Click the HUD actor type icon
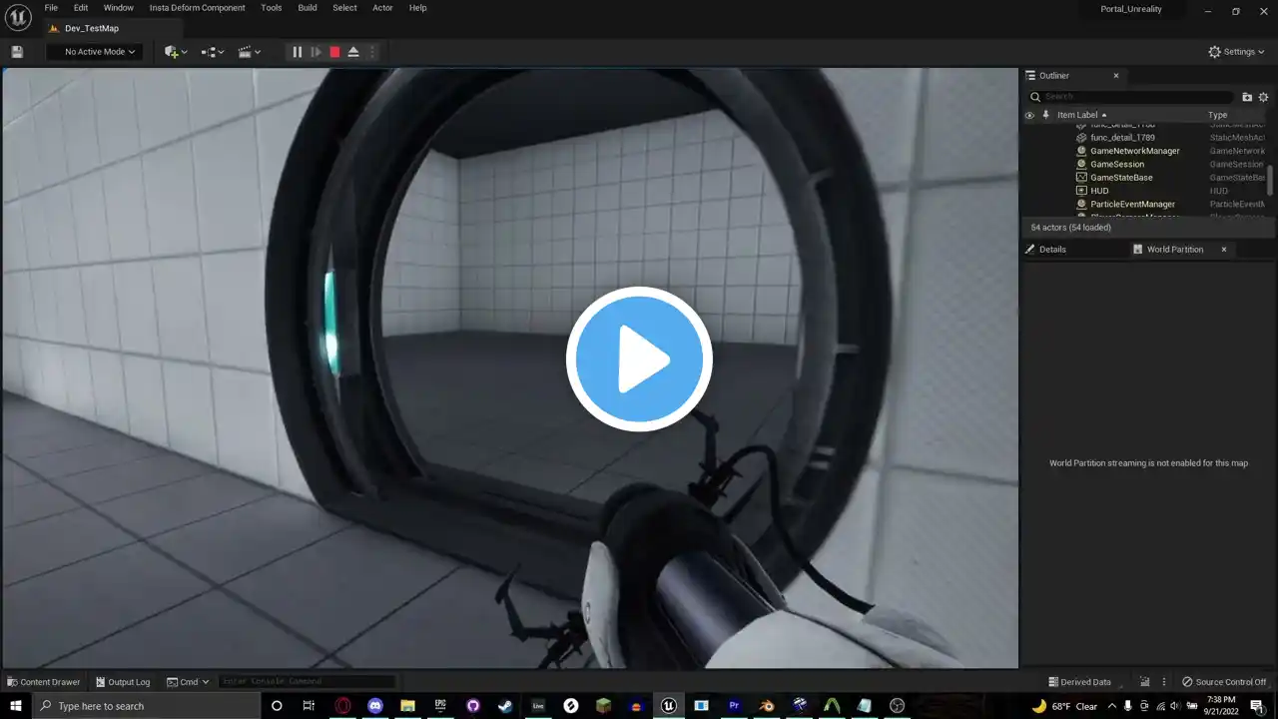This screenshot has width=1278, height=719. [x=1081, y=191]
